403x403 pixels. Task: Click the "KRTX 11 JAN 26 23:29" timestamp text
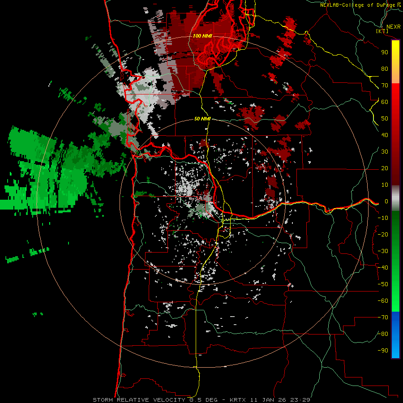[270, 400]
